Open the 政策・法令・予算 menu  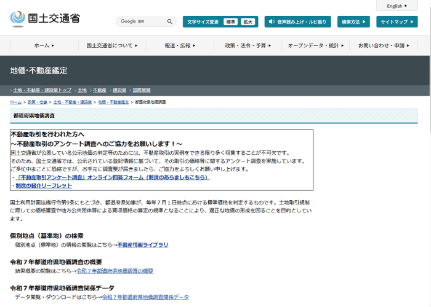click(x=248, y=45)
